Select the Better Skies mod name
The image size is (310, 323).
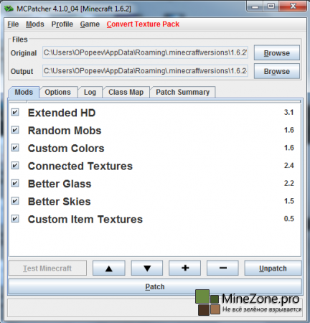coord(60,202)
